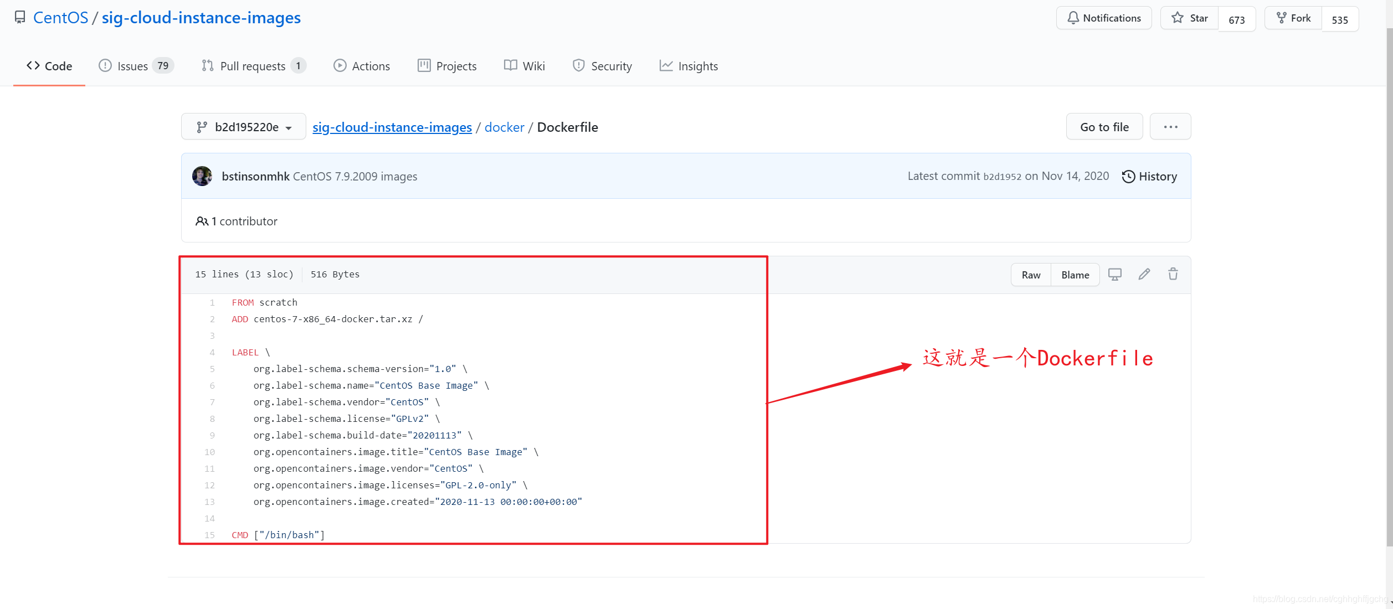The height and width of the screenshot is (609, 1393).
Task: Click the Go to file button
Action: click(x=1104, y=127)
